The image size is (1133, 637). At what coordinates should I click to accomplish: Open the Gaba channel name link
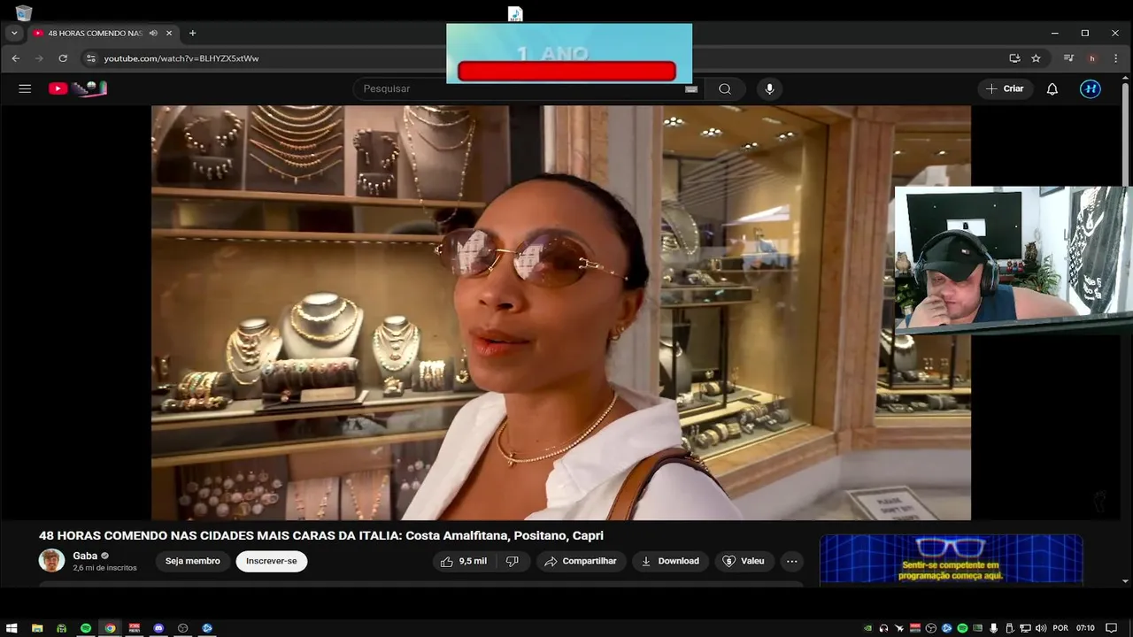[x=85, y=556]
